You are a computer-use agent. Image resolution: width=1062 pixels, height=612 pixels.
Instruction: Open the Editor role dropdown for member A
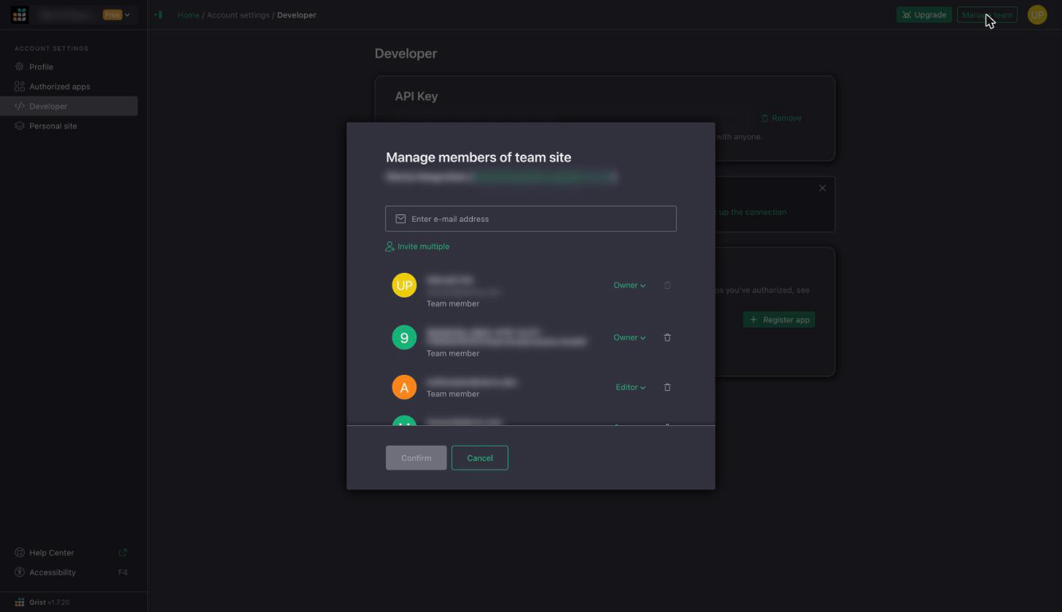(x=631, y=387)
